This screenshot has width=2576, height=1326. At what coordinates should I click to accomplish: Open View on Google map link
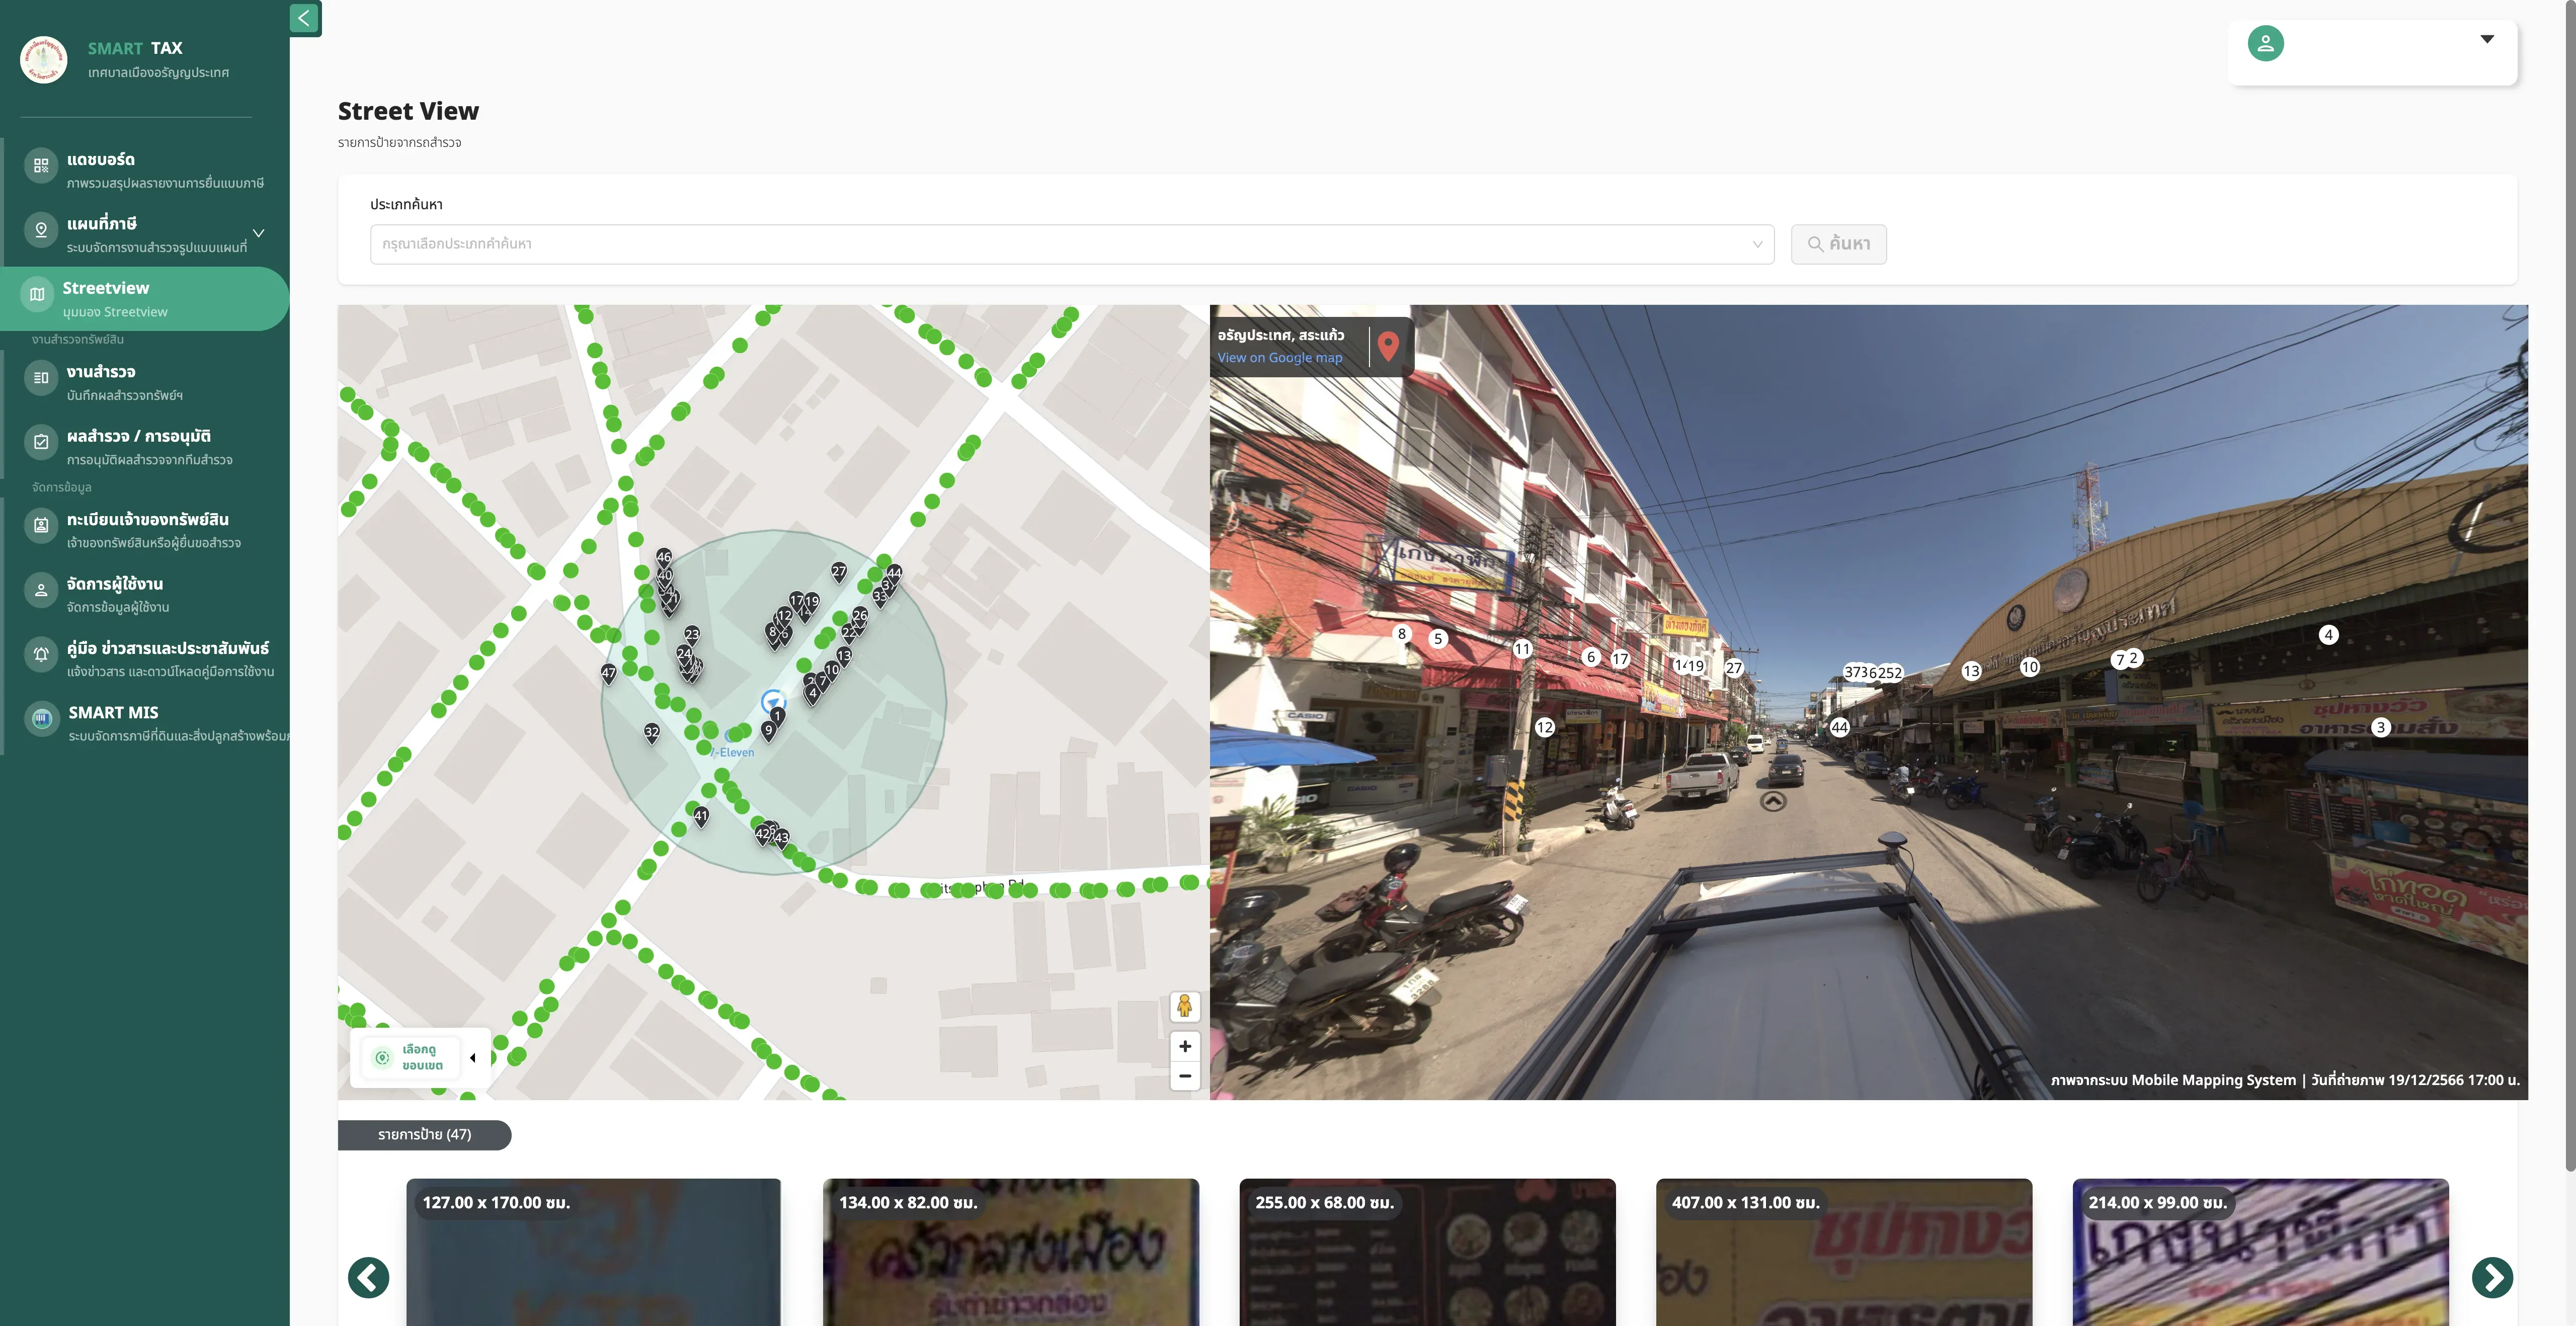tap(1279, 358)
